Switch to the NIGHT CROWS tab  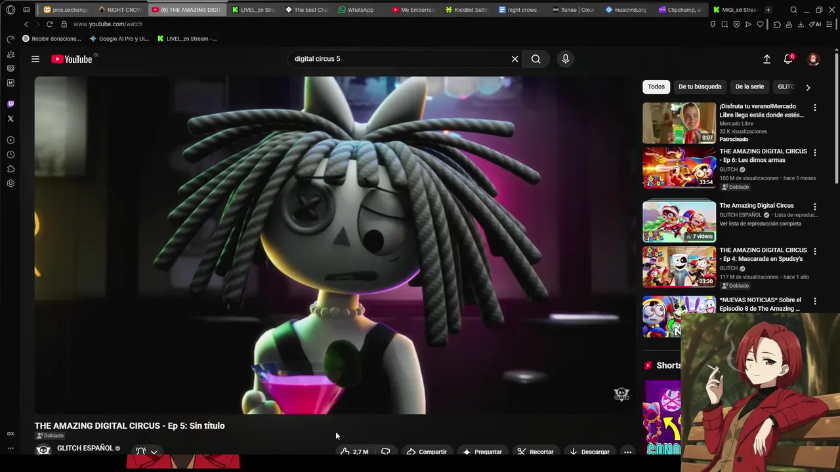pos(121,10)
